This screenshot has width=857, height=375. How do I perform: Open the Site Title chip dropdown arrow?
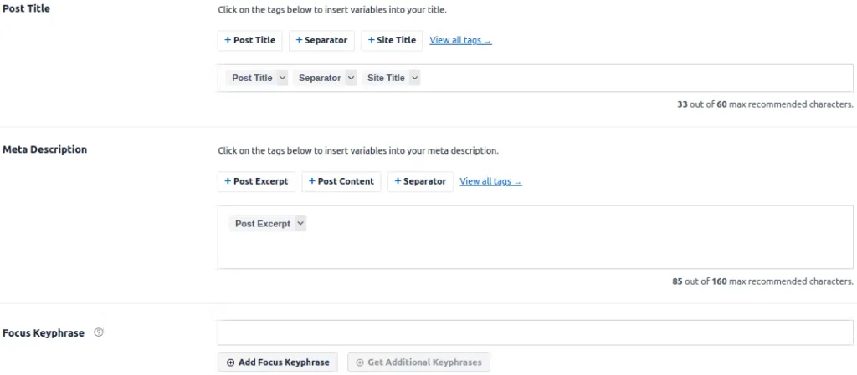click(x=414, y=78)
